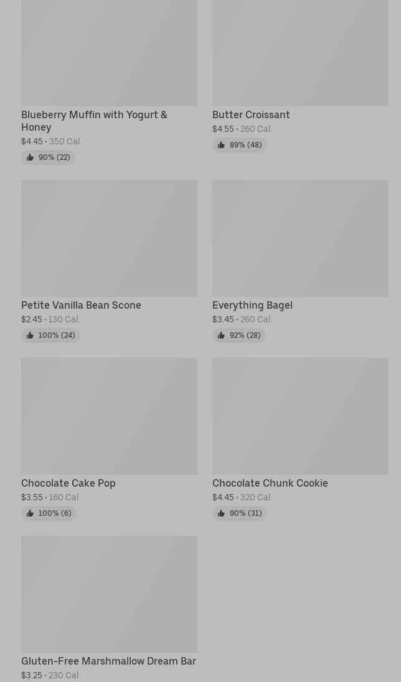Click the Chocolate Cake Pop image
The image size is (401, 682).
pyautogui.click(x=109, y=416)
